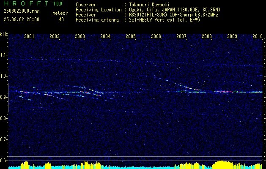The image size is (266, 169).
Task: Click the 2004 time marker
Action: (105, 36)
